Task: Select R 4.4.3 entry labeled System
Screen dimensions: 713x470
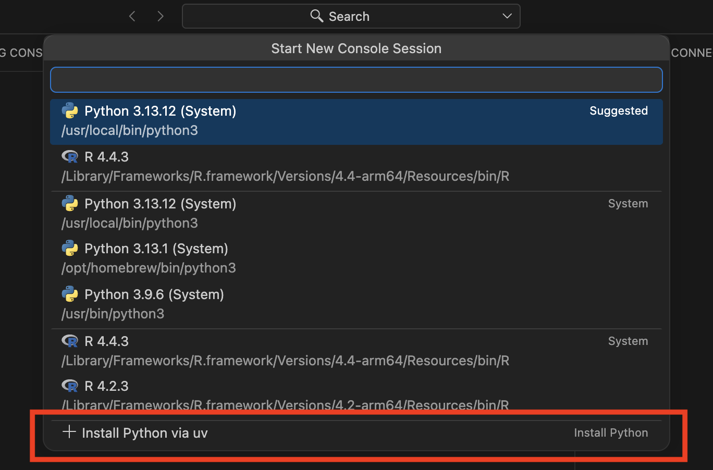Action: pos(357,351)
